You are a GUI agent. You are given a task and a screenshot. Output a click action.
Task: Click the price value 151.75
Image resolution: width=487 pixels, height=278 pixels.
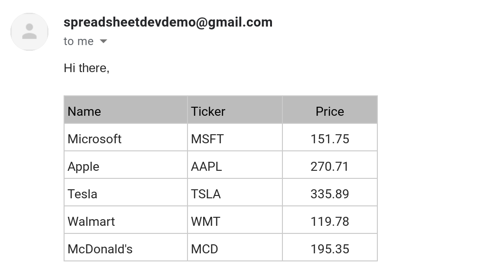tap(330, 139)
